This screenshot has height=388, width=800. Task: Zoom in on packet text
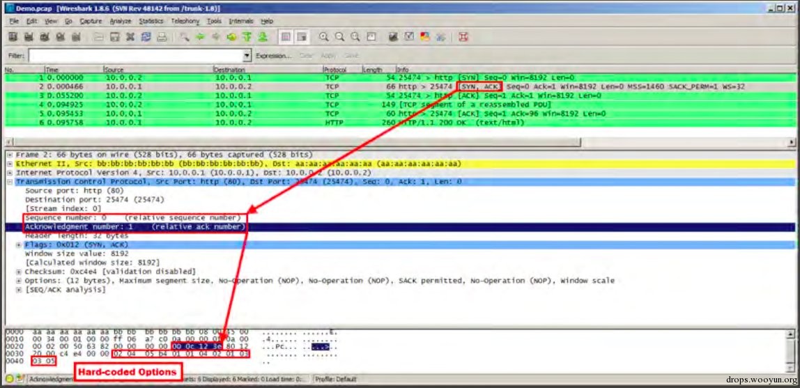[x=324, y=37]
